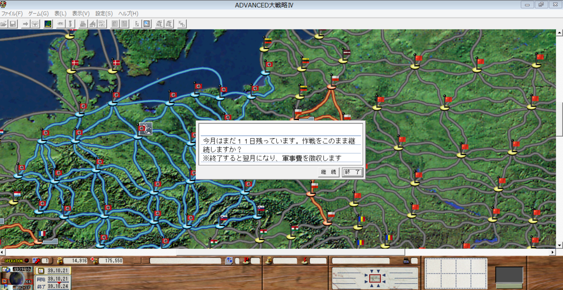
Task: Click the red OPERATION lamp indicator
Action: click(26, 260)
